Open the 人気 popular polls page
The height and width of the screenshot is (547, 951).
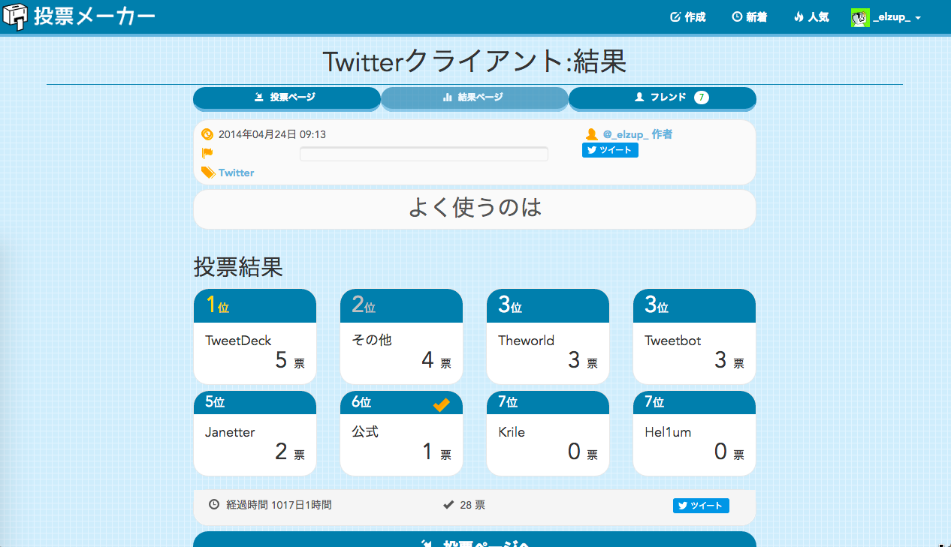tap(811, 17)
